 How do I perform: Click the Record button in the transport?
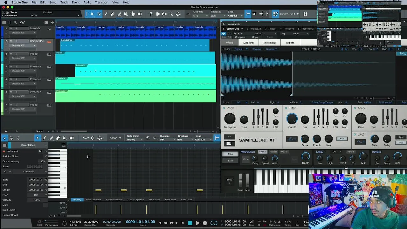click(205, 223)
